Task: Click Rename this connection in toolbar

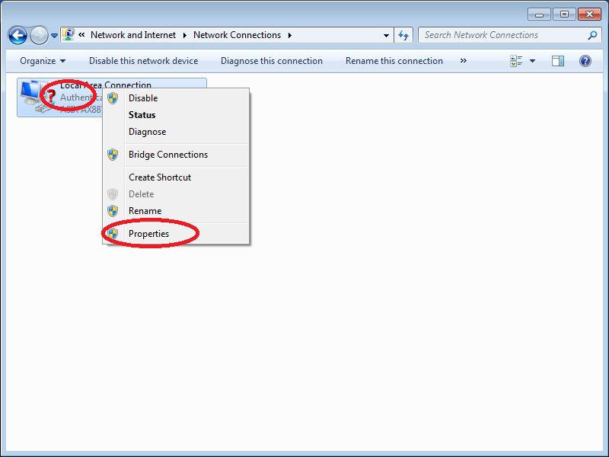Action: tap(394, 61)
